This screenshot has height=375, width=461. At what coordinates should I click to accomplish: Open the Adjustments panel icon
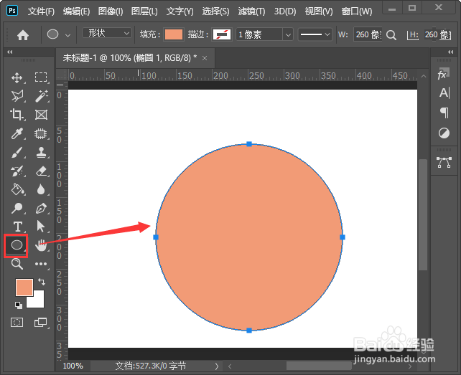444,133
